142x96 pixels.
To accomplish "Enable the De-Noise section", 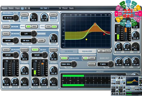I will coord(6,34).
